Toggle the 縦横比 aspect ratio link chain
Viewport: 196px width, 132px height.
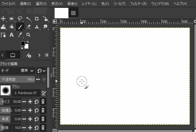(x=43, y=110)
